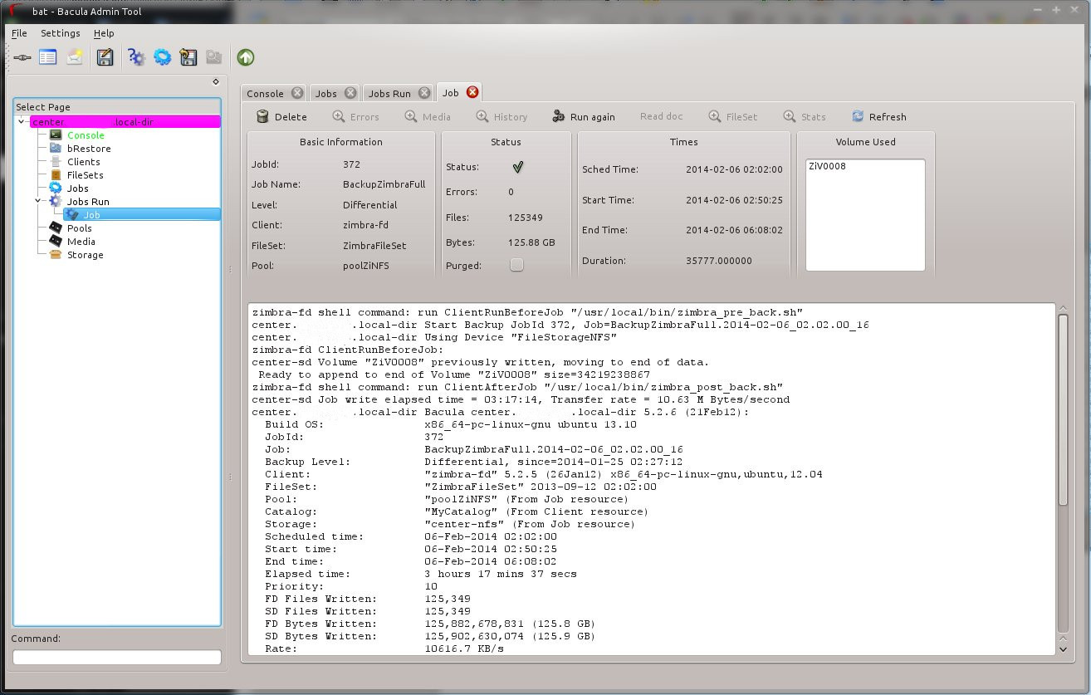Viewport: 1091px width, 695px height.
Task: Click the plug Connect icon in toolbar
Action: coord(22,57)
